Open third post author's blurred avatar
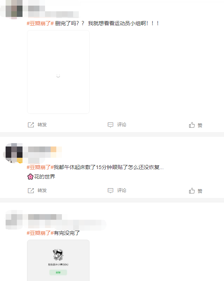This screenshot has height=281, width=224. pos(14,220)
